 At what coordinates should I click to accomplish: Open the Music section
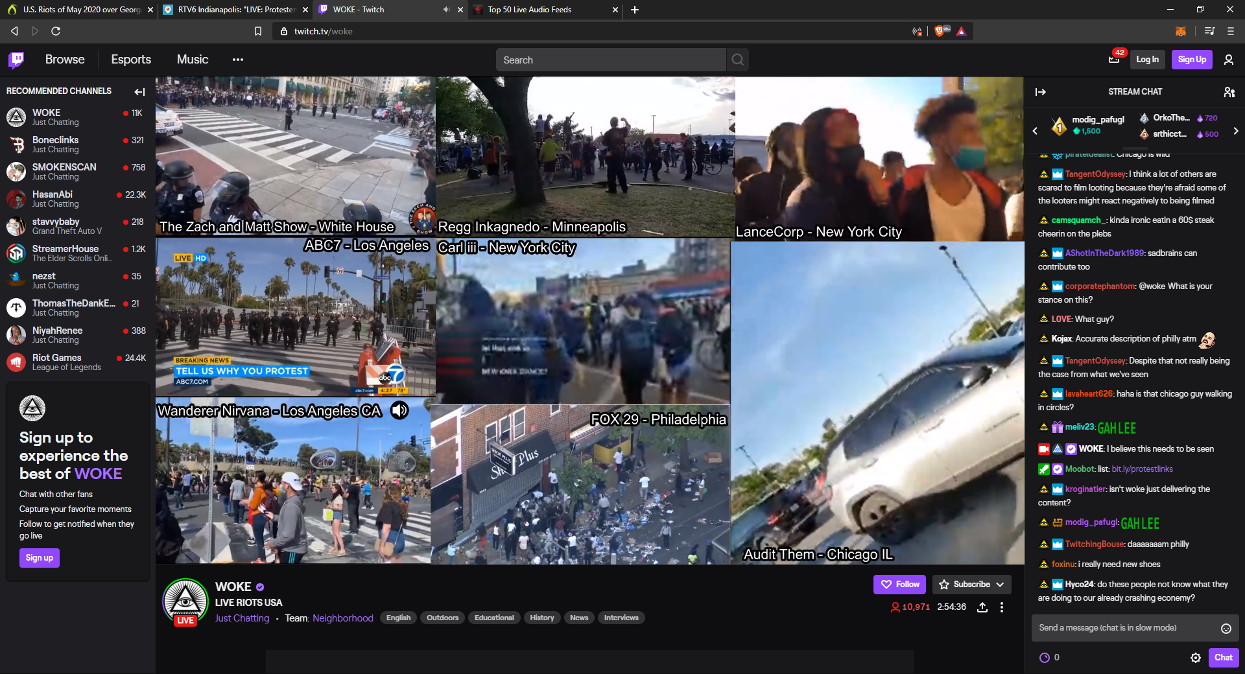[x=193, y=60]
